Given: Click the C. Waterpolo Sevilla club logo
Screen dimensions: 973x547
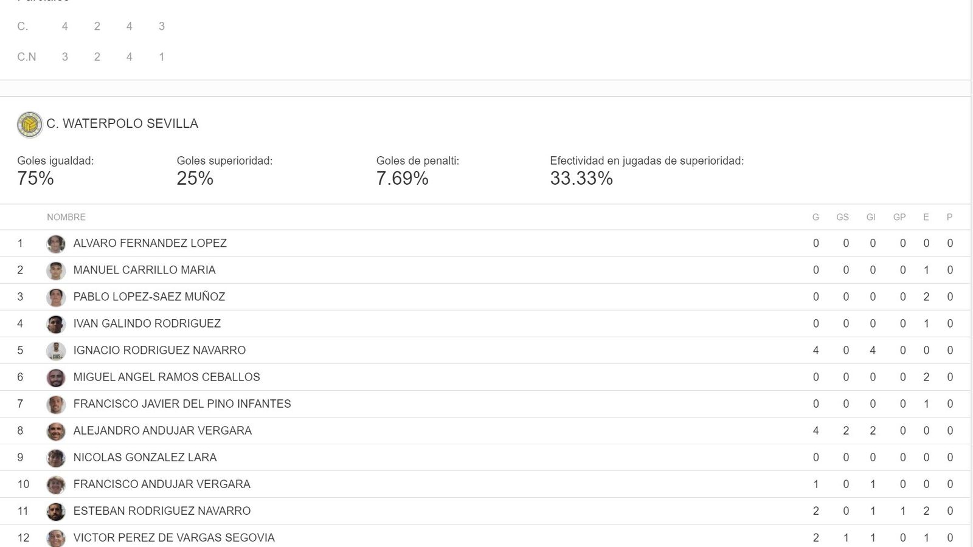Looking at the screenshot, I should (30, 125).
